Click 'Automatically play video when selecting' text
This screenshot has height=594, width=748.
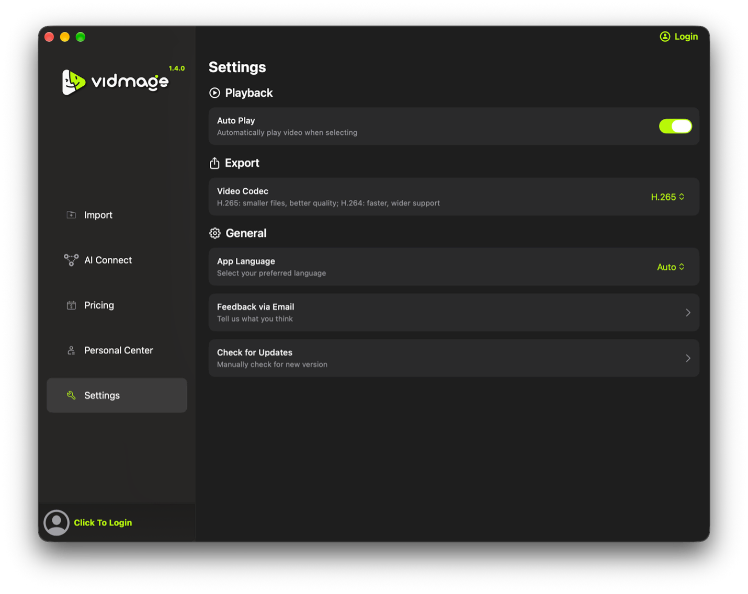coord(287,133)
